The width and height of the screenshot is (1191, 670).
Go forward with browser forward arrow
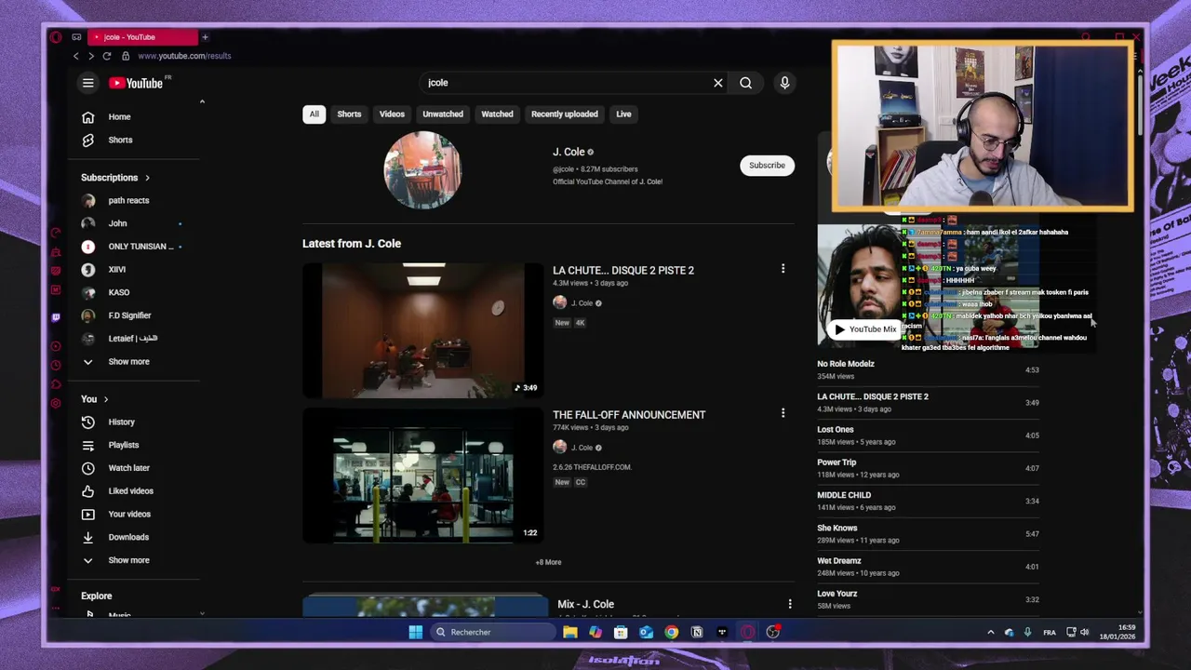[x=90, y=56]
